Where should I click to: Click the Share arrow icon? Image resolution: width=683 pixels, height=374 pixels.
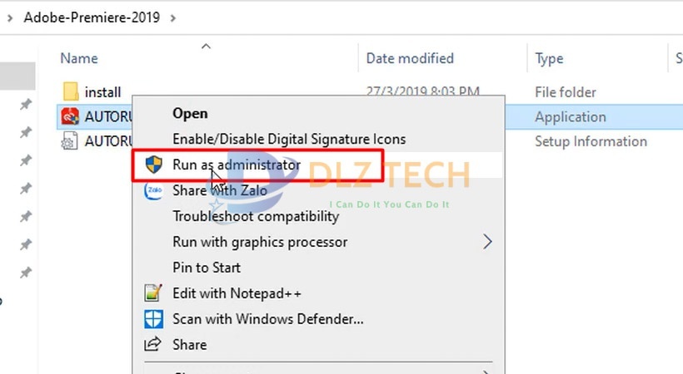pos(153,344)
